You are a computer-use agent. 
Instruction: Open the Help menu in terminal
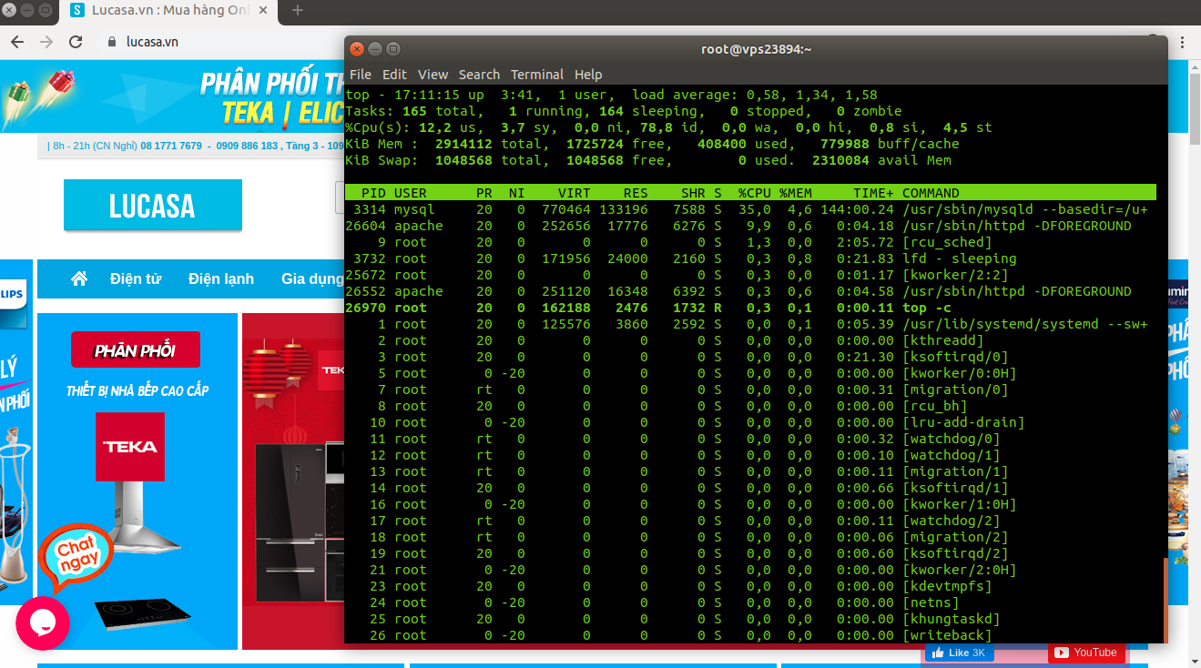click(588, 75)
